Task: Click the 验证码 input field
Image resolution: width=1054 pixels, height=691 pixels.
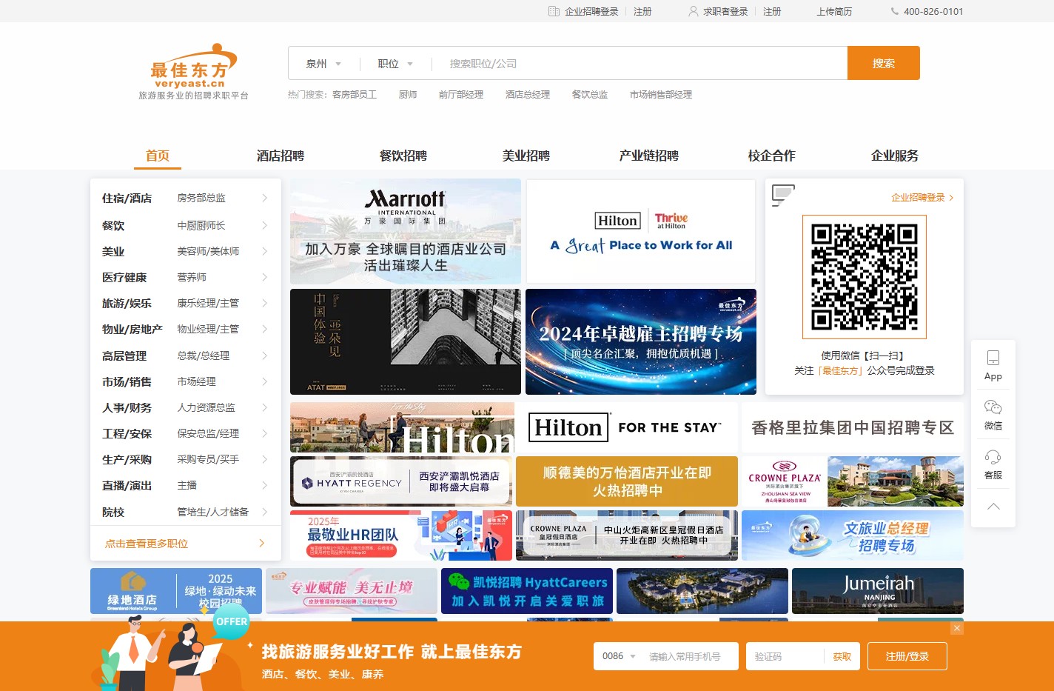Action: 785,656
